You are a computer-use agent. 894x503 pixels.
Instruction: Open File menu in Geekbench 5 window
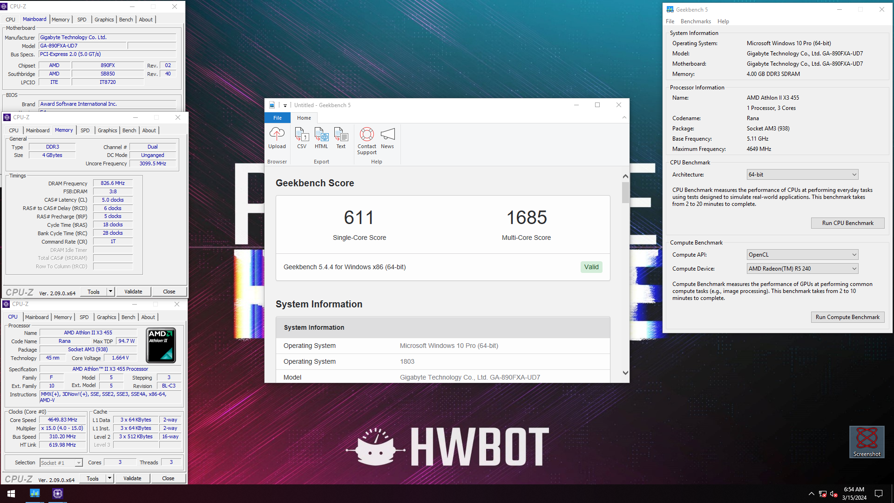[x=670, y=21]
